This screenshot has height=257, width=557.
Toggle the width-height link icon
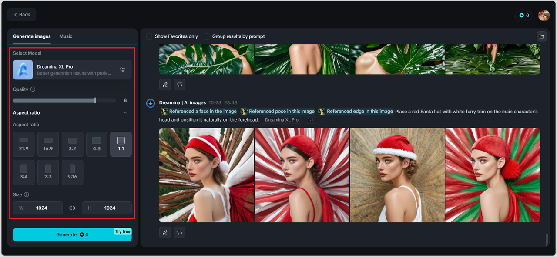pyautogui.click(x=72, y=208)
